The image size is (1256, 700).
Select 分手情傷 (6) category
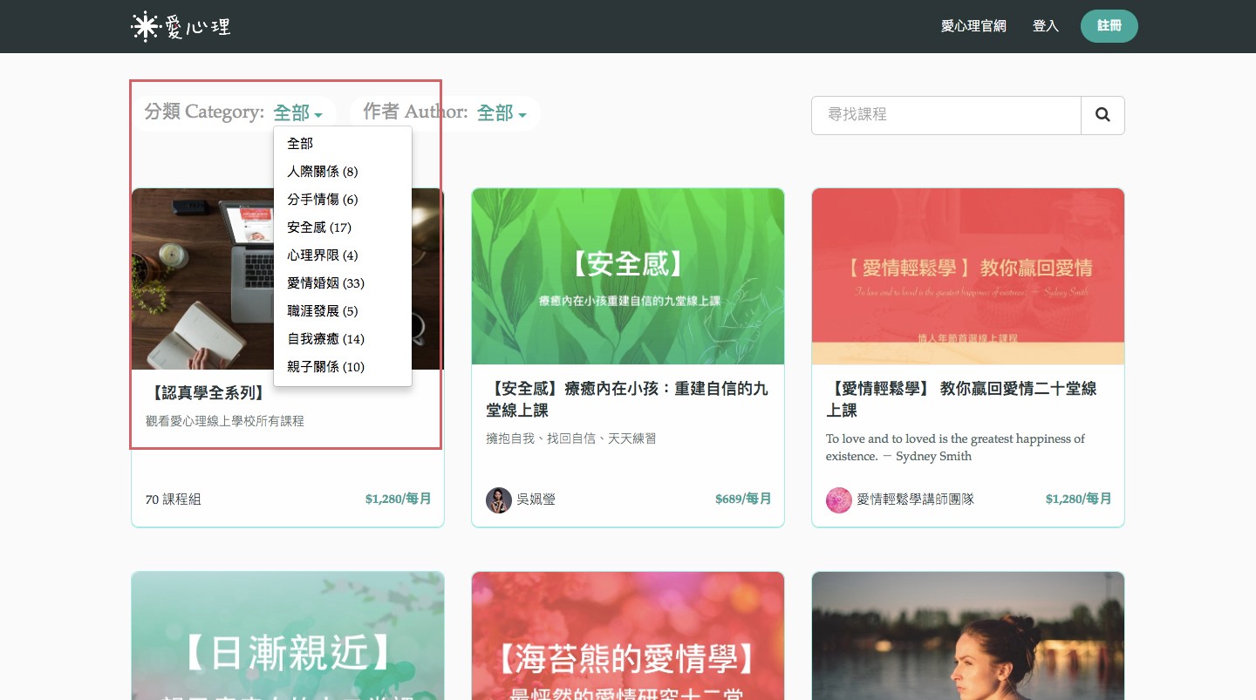click(343, 200)
